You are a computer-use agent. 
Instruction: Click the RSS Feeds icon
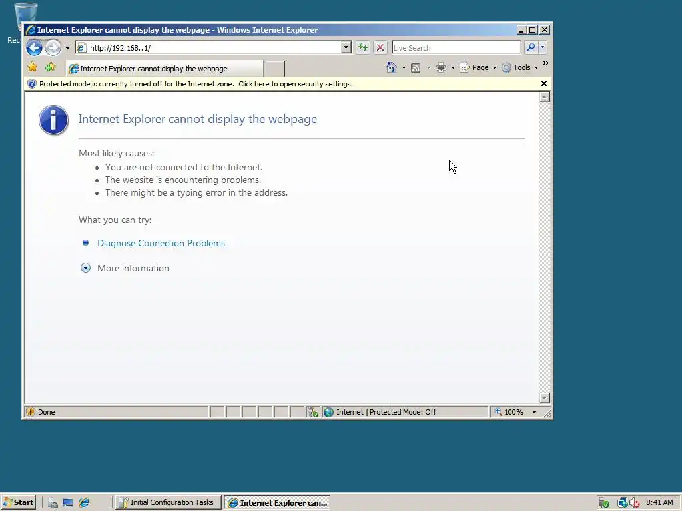pos(416,67)
